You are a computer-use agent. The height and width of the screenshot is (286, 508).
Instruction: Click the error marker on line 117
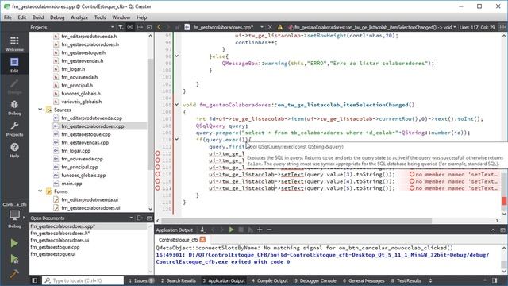157,188
